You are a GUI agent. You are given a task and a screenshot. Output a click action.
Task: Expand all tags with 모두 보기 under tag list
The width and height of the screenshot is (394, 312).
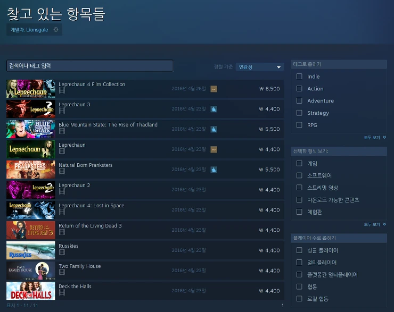[375, 138]
